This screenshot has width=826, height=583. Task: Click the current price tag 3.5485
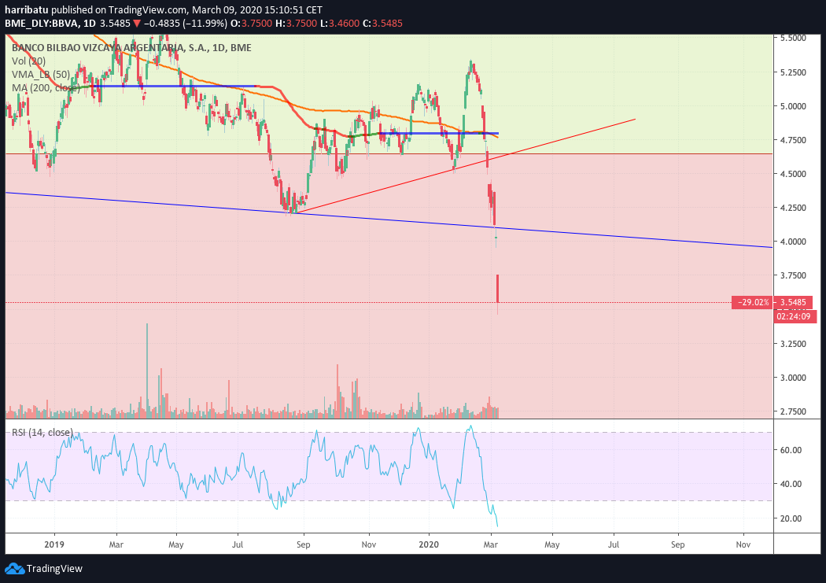[793, 302]
